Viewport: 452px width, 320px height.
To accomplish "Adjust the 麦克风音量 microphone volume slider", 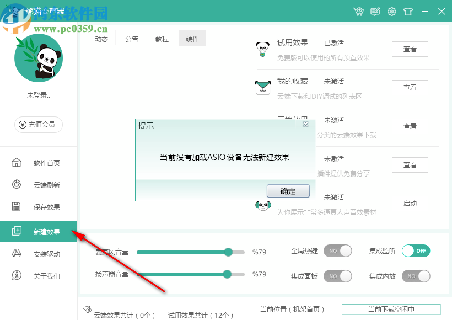I will point(228,252).
